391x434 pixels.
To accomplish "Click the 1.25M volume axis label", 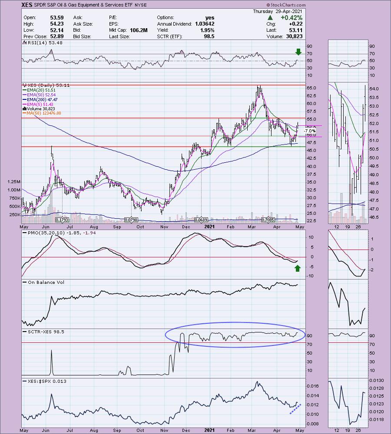I will pos(14,181).
